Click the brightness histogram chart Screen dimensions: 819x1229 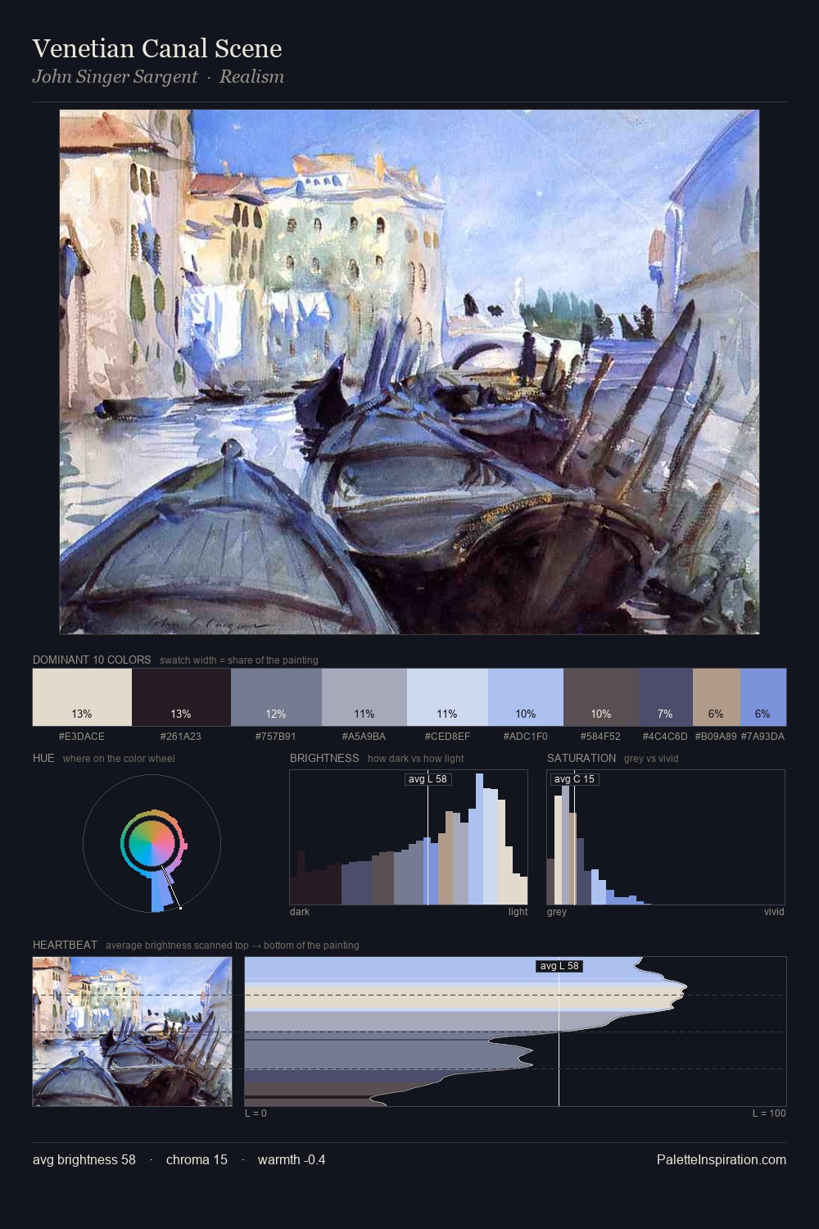coord(409,837)
